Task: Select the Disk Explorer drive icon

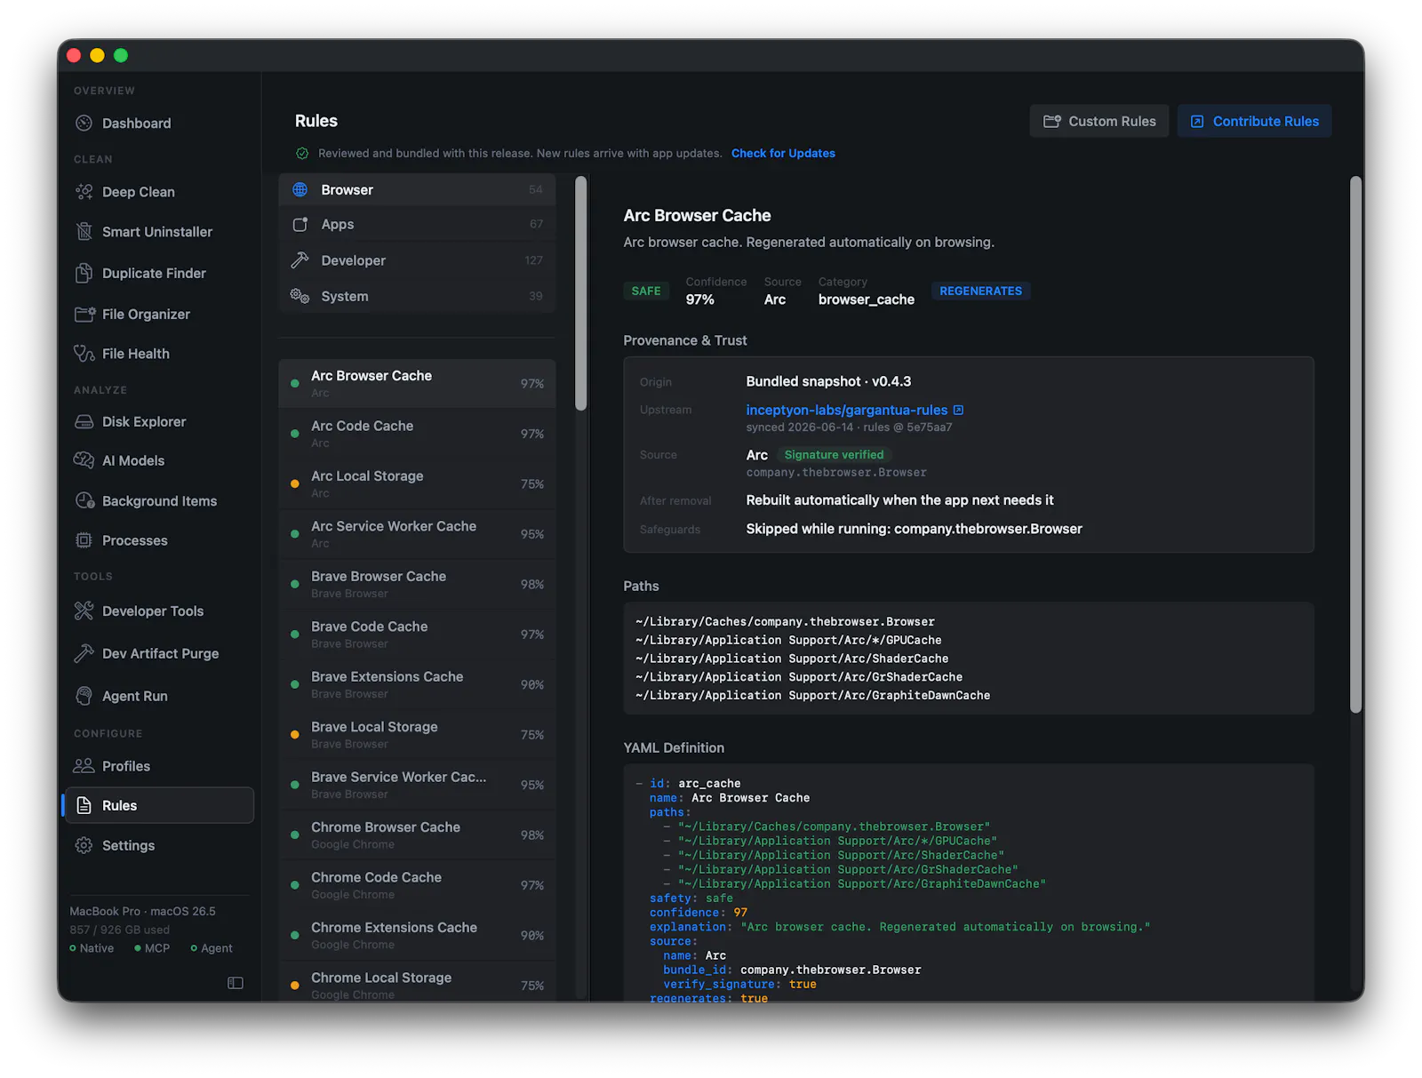Action: click(84, 422)
